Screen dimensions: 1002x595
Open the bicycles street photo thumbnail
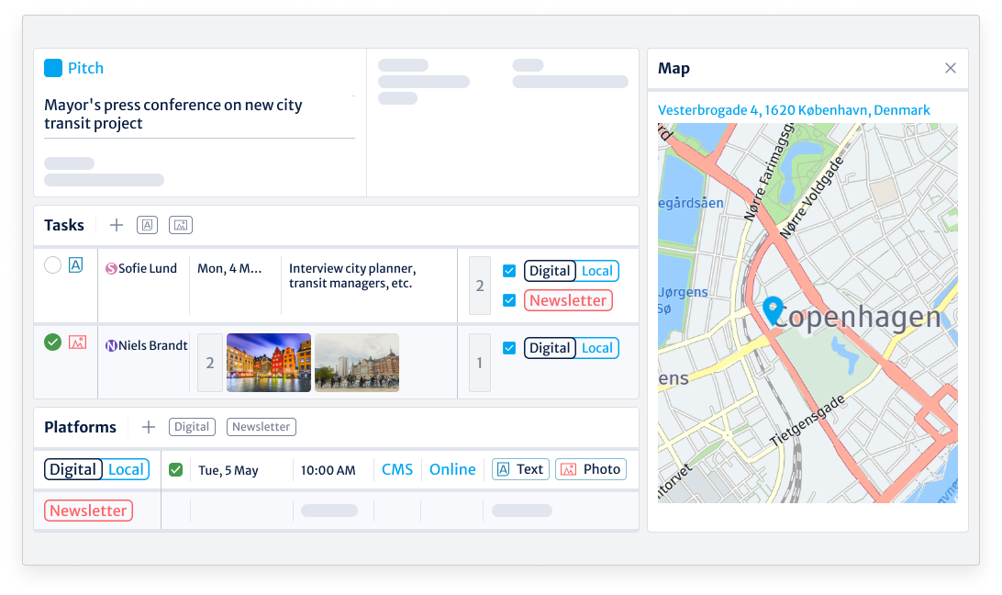(x=357, y=363)
